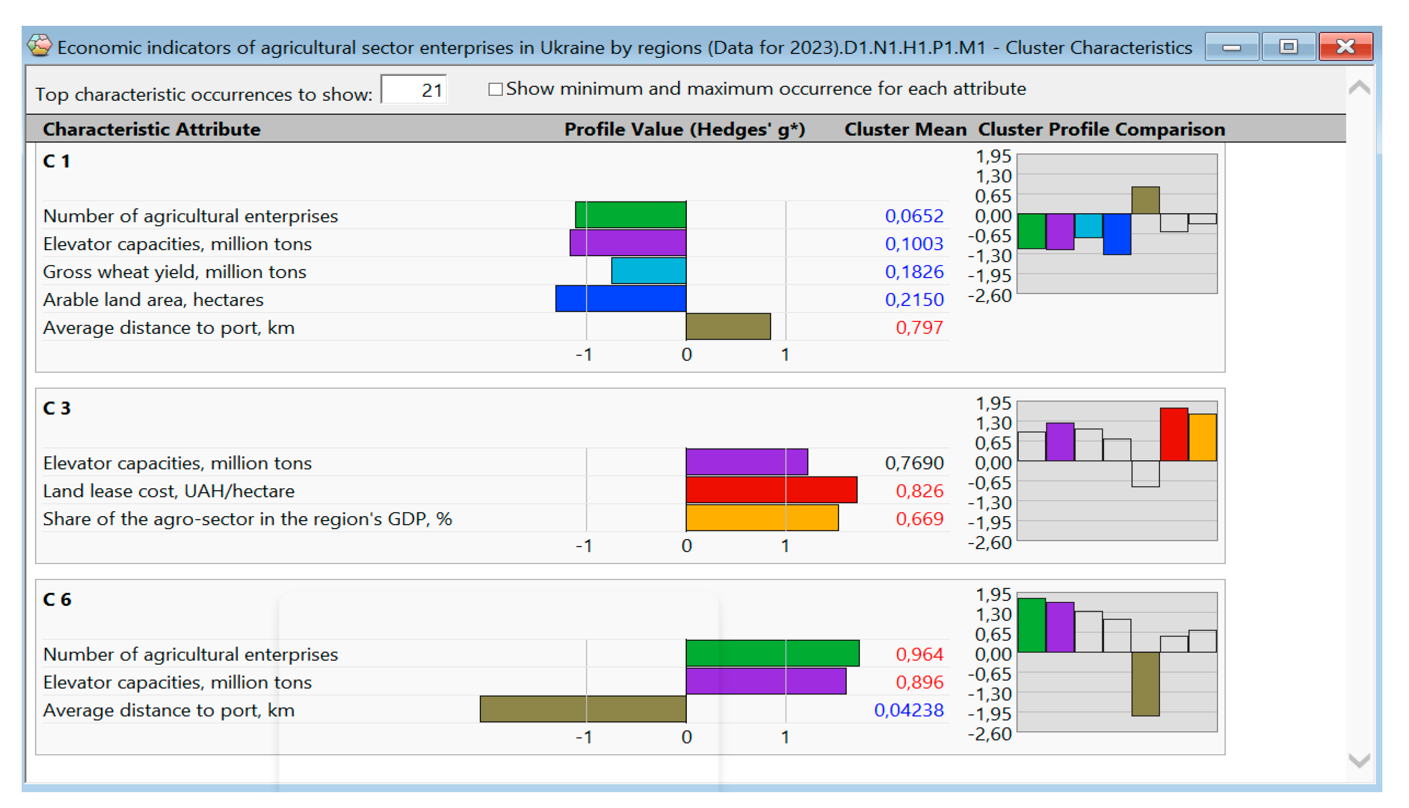Image resolution: width=1409 pixels, height=808 pixels.
Task: Maximize the Cluster Characteristics window
Action: coord(1289,47)
